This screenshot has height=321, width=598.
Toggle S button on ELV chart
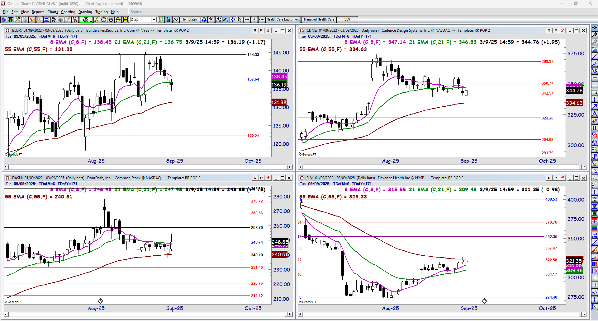(x=549, y=178)
